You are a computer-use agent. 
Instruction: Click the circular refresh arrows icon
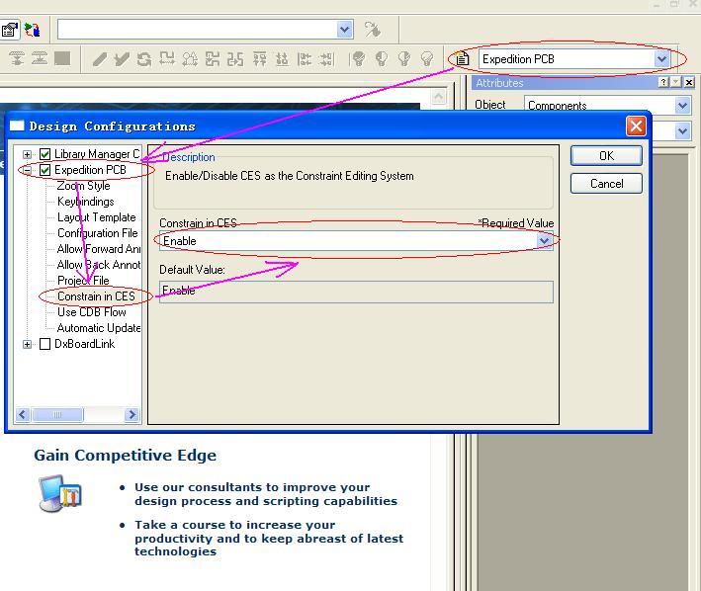pyautogui.click(x=144, y=59)
